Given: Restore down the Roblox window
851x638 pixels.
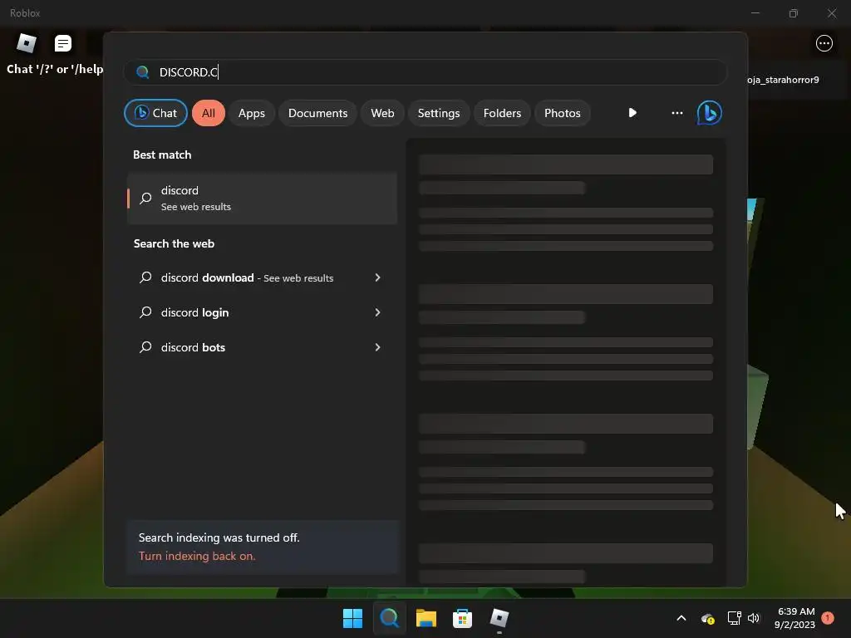Looking at the screenshot, I should pos(794,13).
